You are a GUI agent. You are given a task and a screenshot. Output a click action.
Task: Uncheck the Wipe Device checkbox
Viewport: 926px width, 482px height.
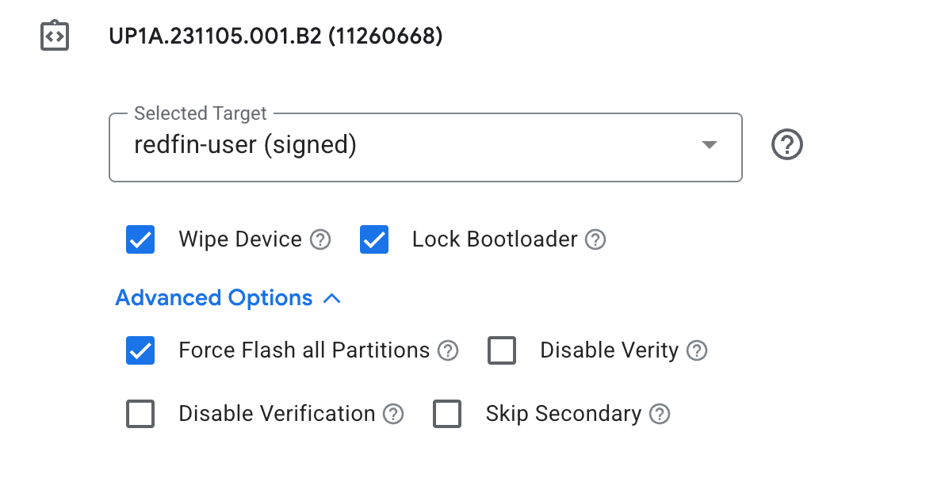(140, 239)
